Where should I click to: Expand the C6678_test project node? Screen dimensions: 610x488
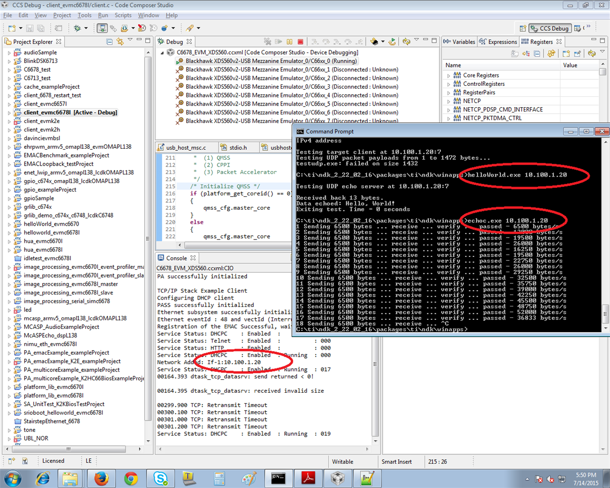(9, 70)
